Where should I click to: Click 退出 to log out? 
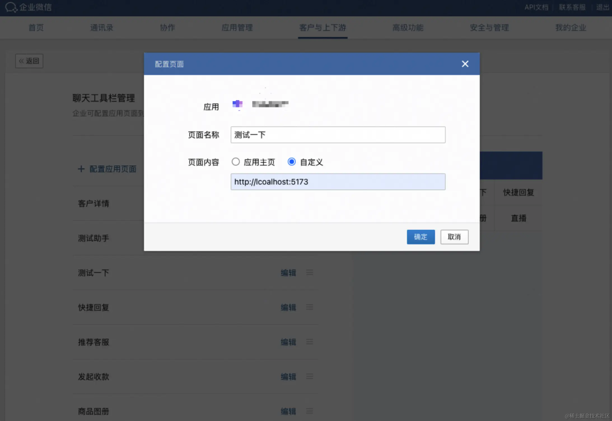click(x=602, y=7)
